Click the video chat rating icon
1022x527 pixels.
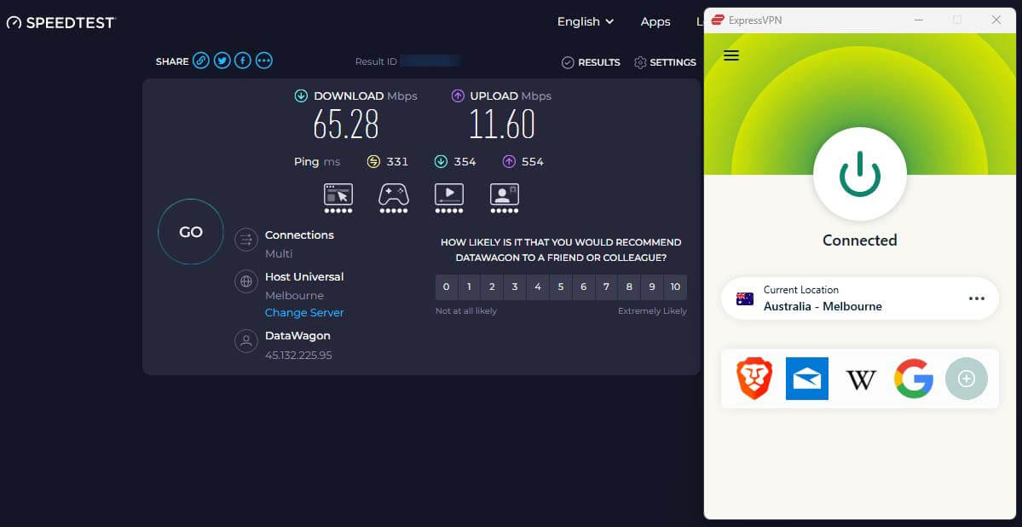(x=505, y=199)
